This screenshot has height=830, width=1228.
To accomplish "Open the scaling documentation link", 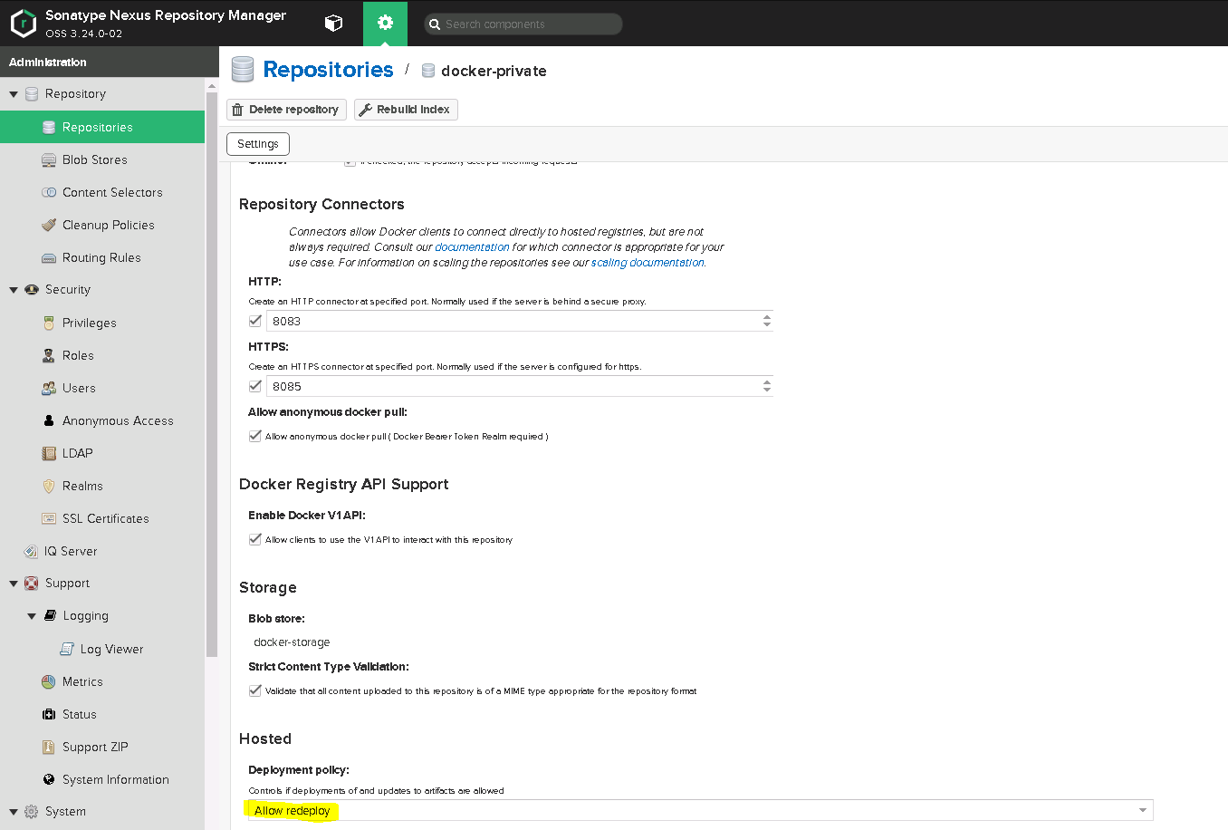I will (648, 263).
